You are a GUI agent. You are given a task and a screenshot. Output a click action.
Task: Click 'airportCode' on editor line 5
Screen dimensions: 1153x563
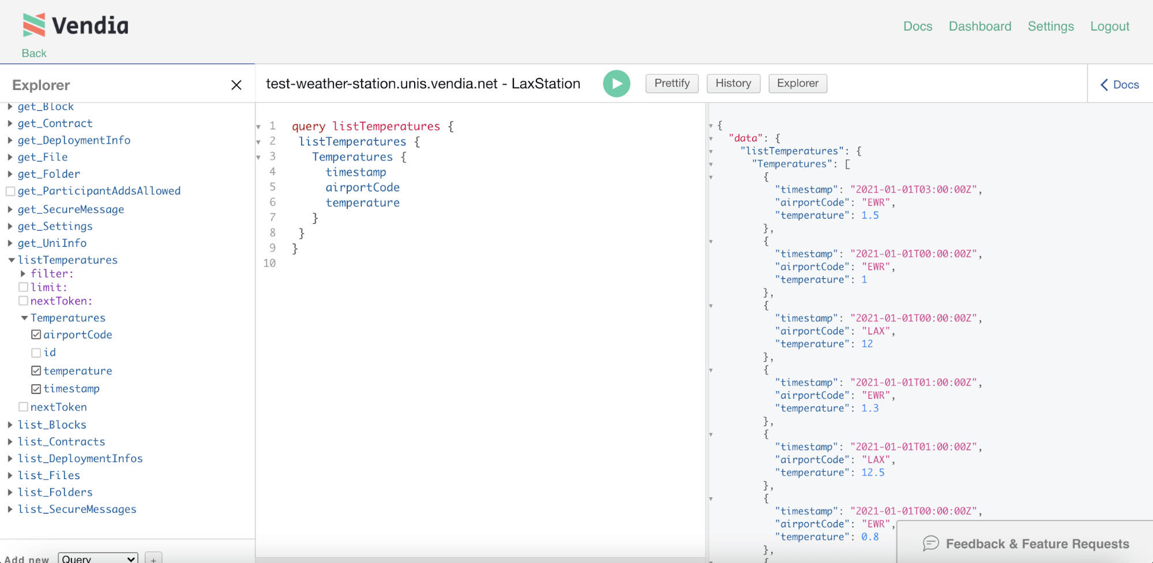[x=363, y=187]
